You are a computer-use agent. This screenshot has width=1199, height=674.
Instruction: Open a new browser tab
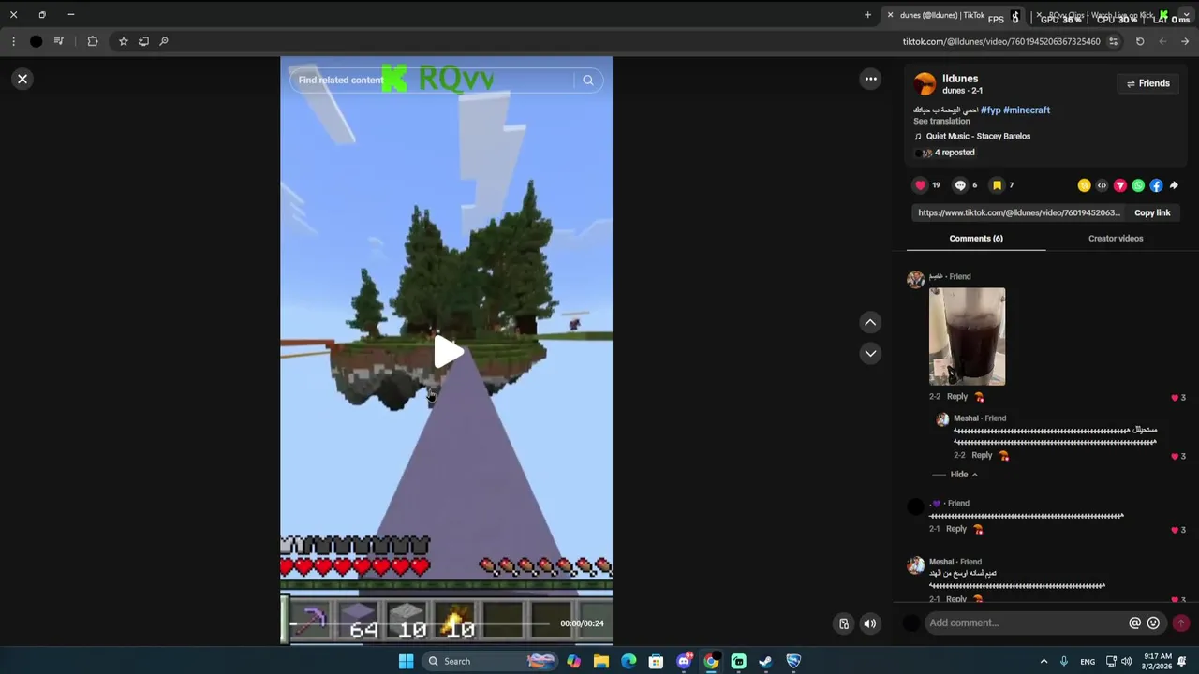[x=867, y=15]
